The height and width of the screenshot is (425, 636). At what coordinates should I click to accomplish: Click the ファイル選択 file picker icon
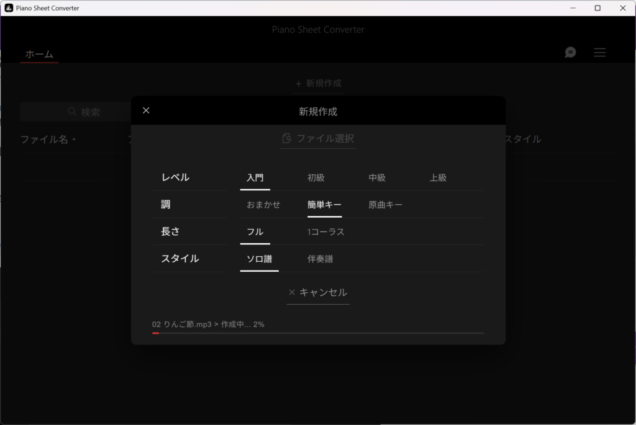pyautogui.click(x=286, y=138)
